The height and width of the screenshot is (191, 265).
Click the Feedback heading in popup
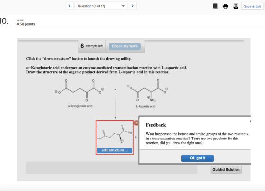pos(156,125)
